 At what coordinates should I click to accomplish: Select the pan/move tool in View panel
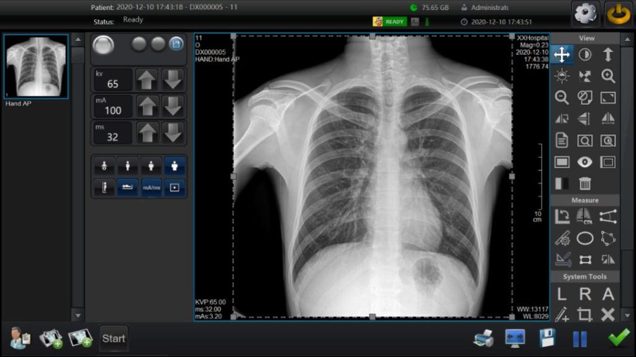click(561, 55)
